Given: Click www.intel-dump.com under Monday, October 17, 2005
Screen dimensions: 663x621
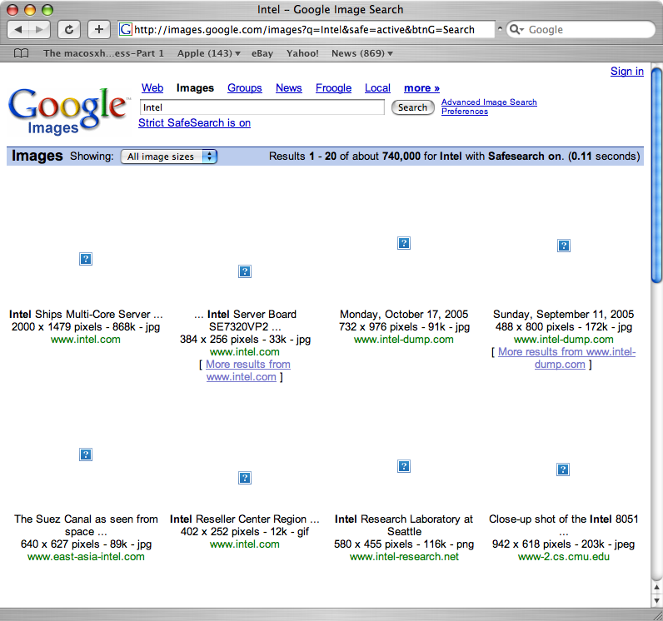Looking at the screenshot, I should coord(404,340).
